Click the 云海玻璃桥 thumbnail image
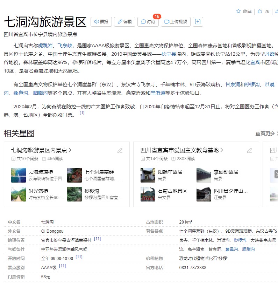Image resolution: width=278 pixels, height=287 pixels. click(19, 175)
